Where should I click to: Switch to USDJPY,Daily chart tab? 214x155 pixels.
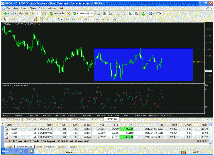(78, 119)
